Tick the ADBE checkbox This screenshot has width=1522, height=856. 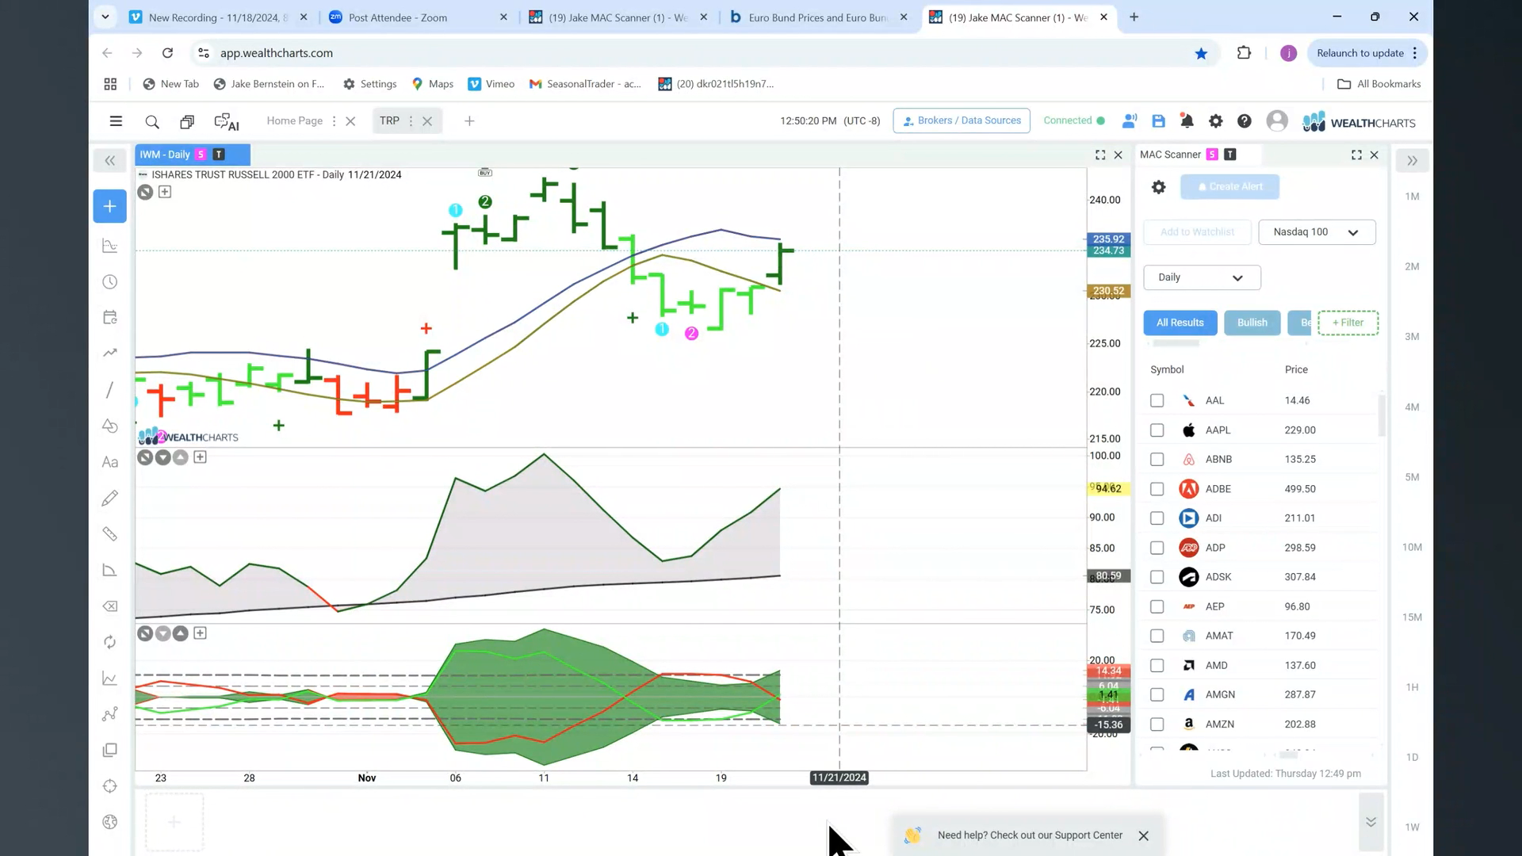coord(1157,489)
